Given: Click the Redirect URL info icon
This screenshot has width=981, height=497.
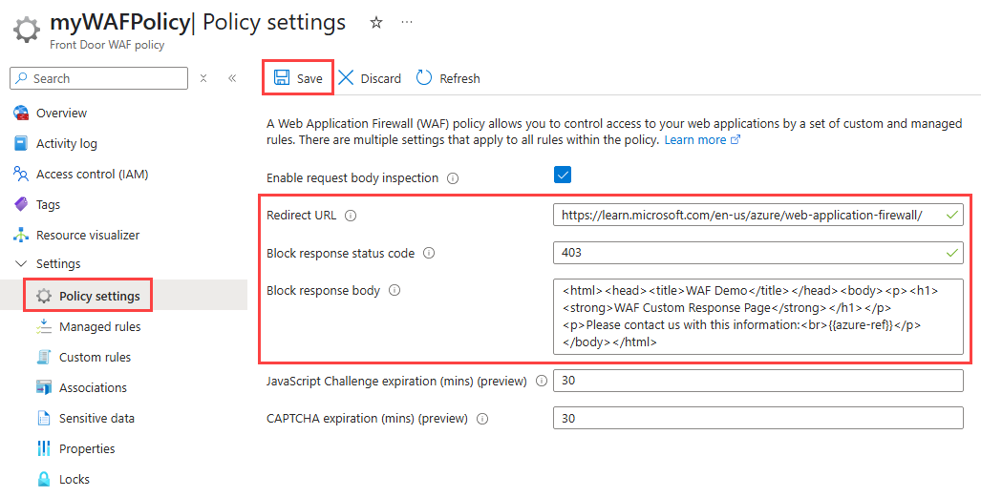Looking at the screenshot, I should pos(351,216).
